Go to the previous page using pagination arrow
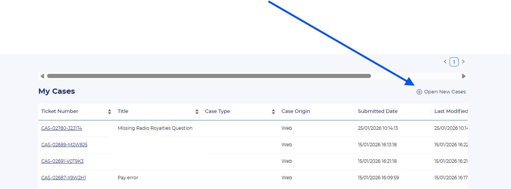 pos(445,61)
